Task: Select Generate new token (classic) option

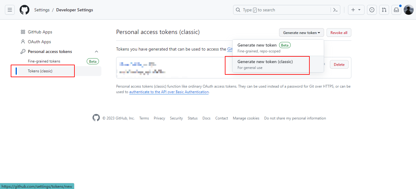Action: tap(265, 64)
